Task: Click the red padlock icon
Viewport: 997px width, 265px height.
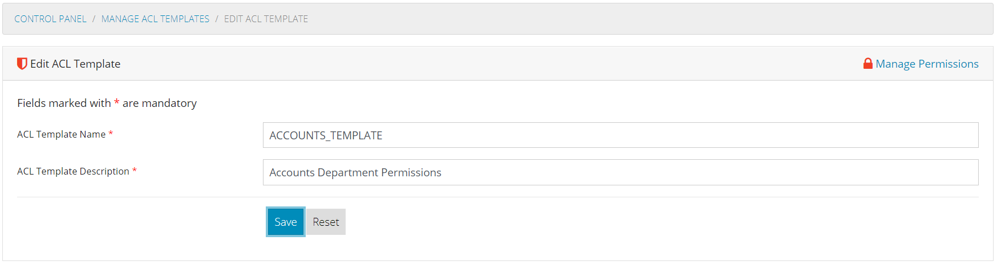Action: (868, 64)
